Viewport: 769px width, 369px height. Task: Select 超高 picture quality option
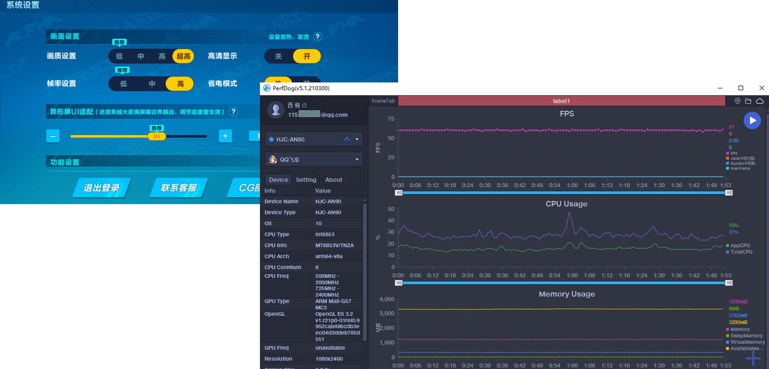(x=183, y=56)
